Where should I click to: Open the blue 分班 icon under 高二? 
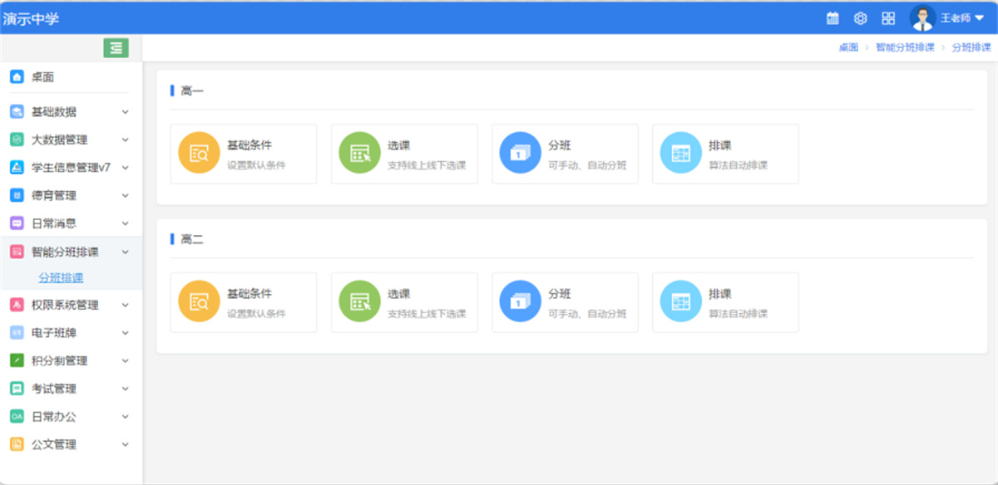tap(520, 302)
